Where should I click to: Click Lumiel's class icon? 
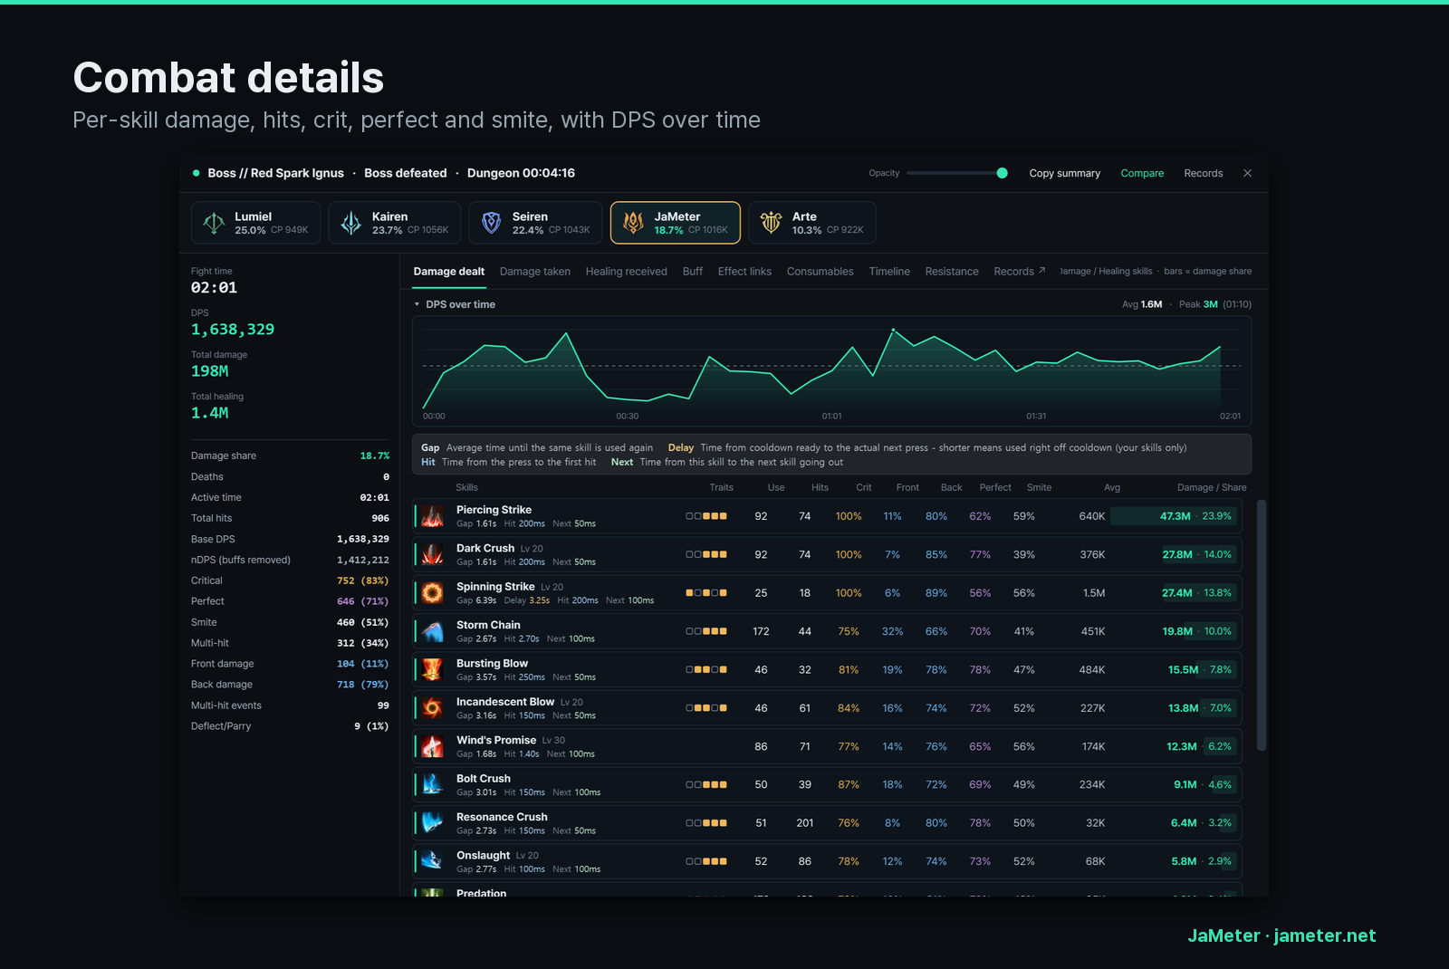click(214, 223)
